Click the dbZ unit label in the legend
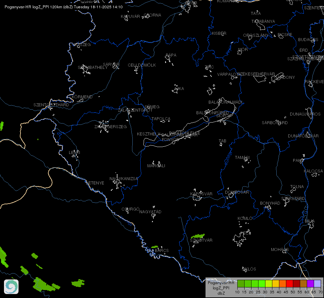 221,293
